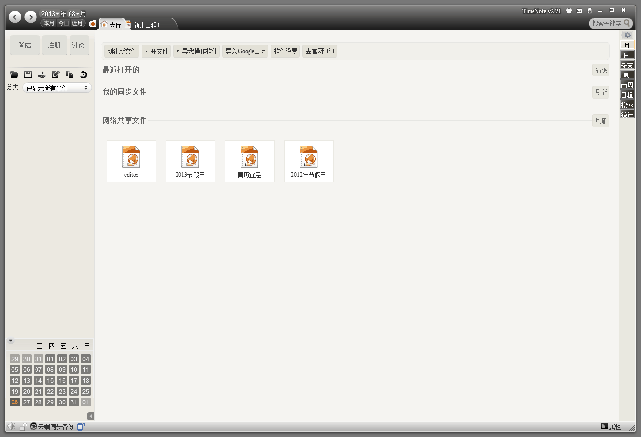This screenshot has width=641, height=437.
Task: Open the month 08 dropdown
Action: pos(74,14)
